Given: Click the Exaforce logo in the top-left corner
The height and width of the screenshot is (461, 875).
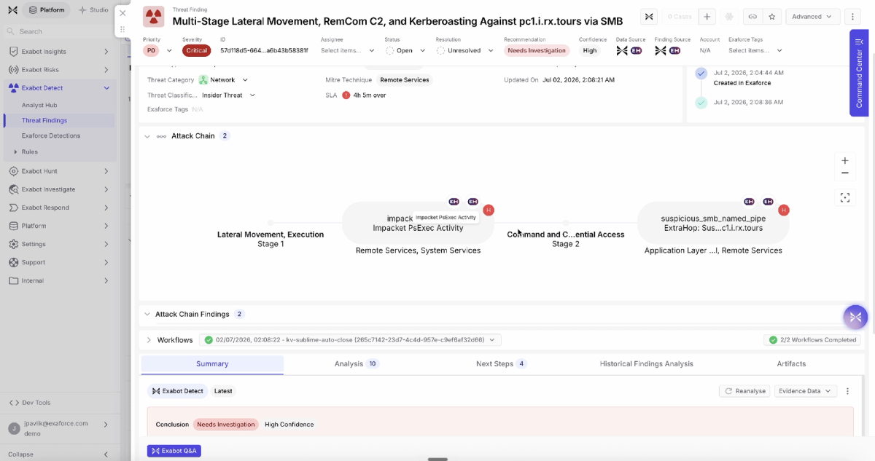Looking at the screenshot, I should (x=12, y=10).
